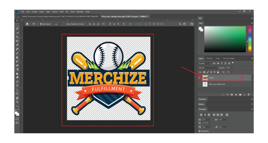Open the Filter menu
The image size is (268, 143).
[61, 12]
